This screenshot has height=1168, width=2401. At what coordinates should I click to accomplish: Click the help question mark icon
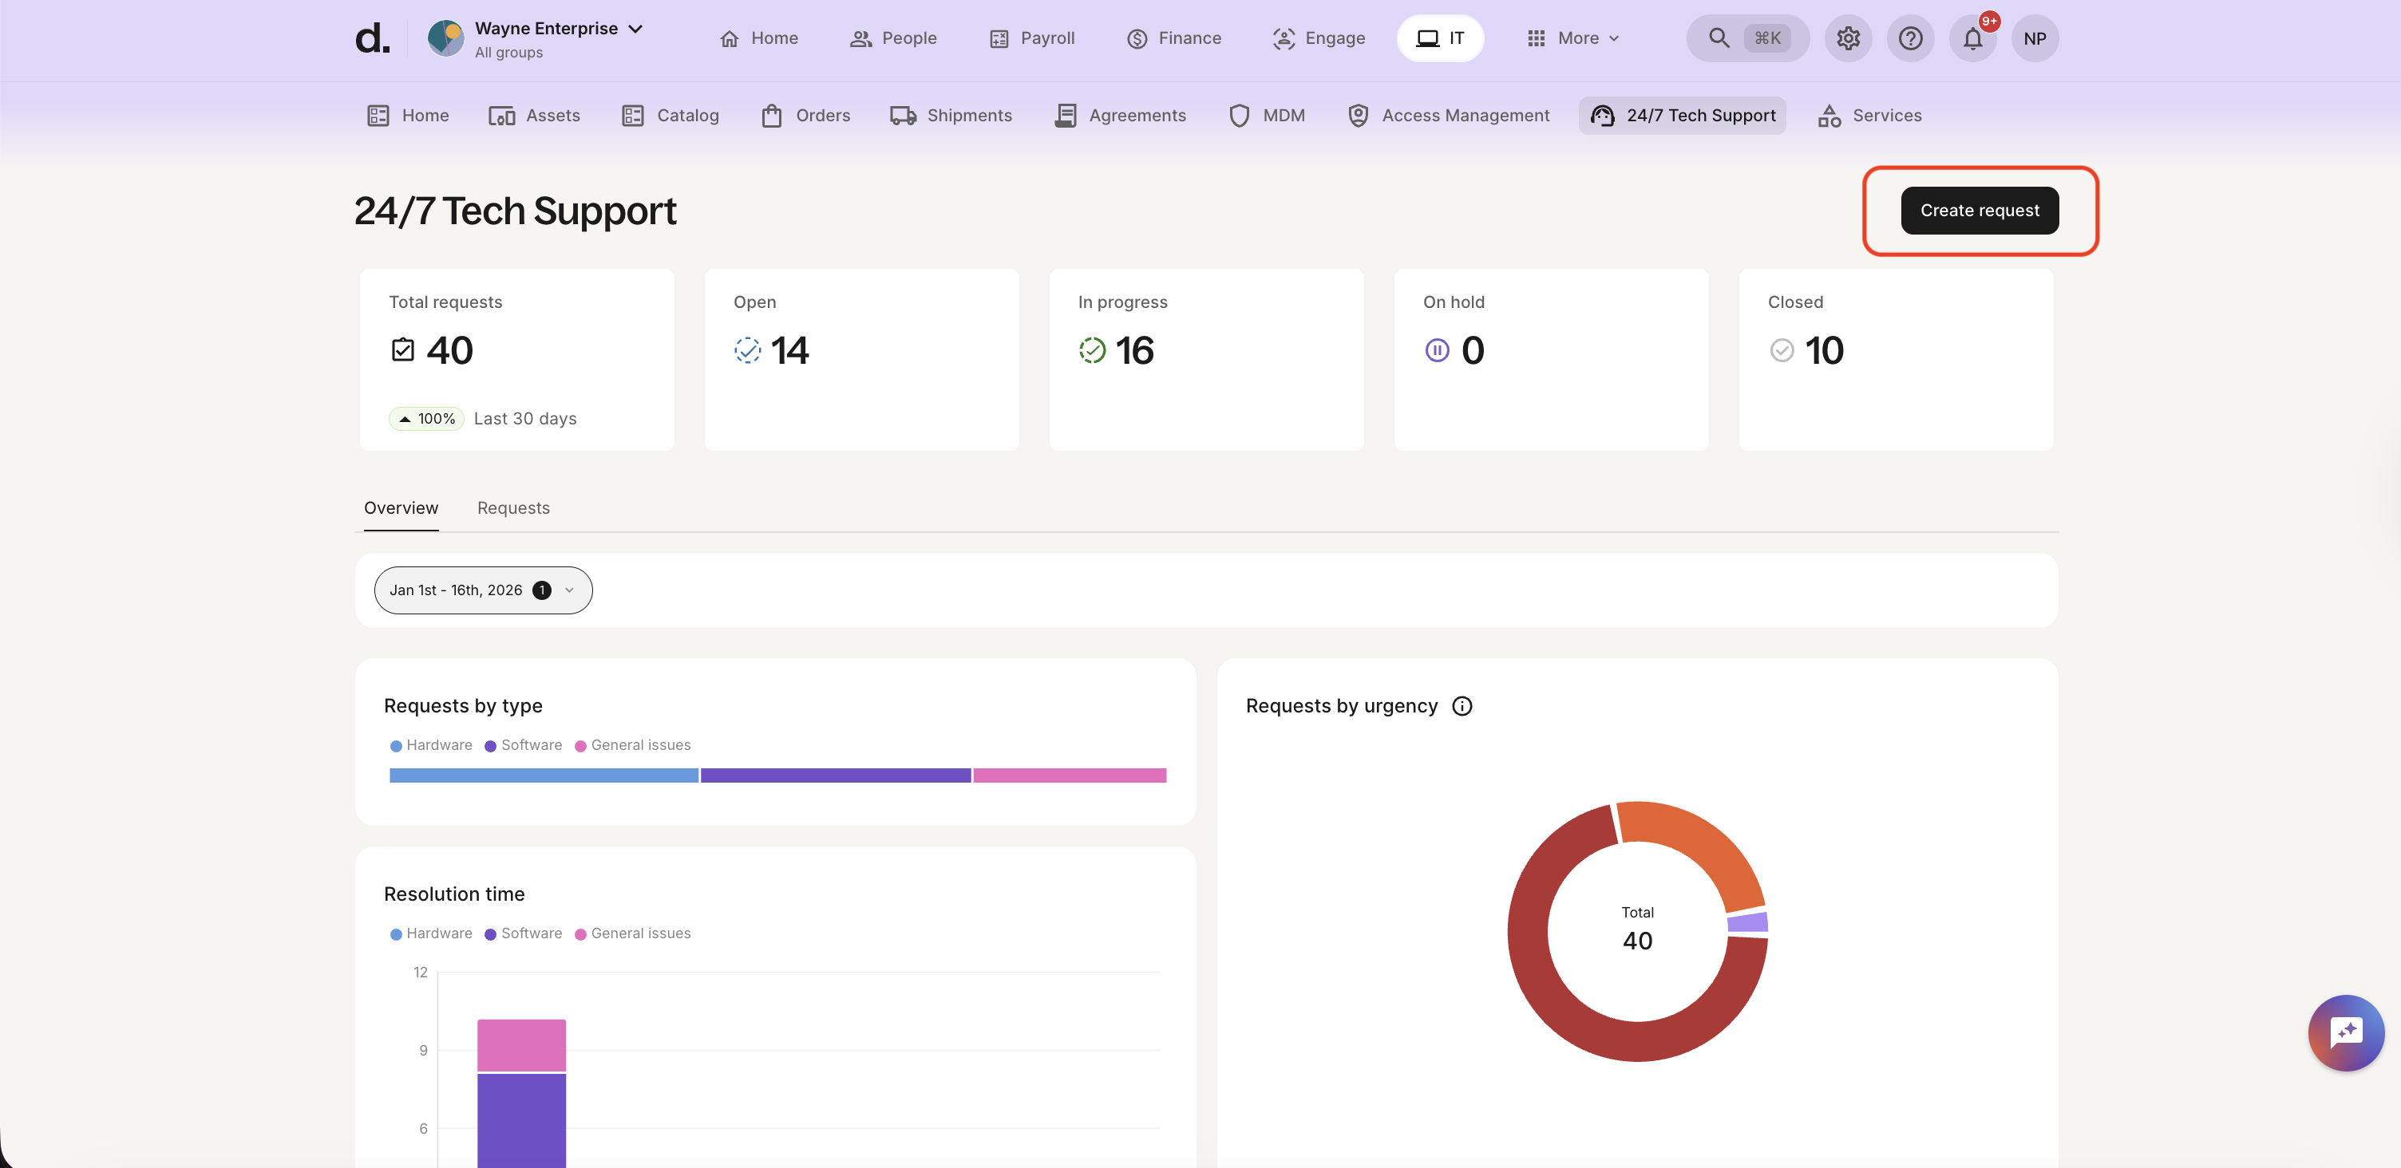pyautogui.click(x=1910, y=38)
